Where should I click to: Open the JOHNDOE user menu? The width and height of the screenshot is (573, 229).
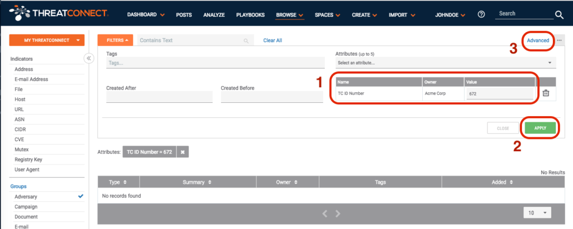(450, 15)
